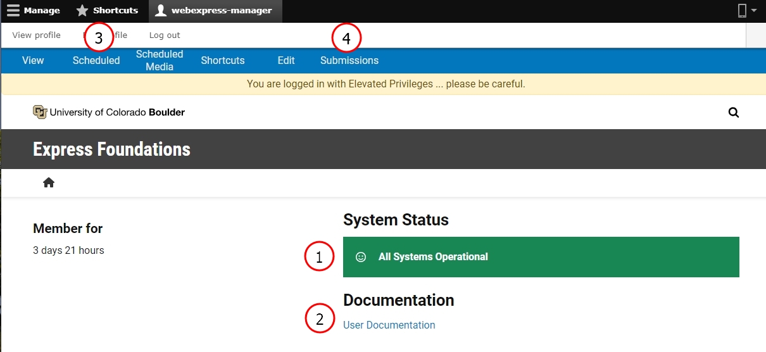Select the '3 days 21 hours' text
This screenshot has height=352, width=766.
pyautogui.click(x=68, y=250)
